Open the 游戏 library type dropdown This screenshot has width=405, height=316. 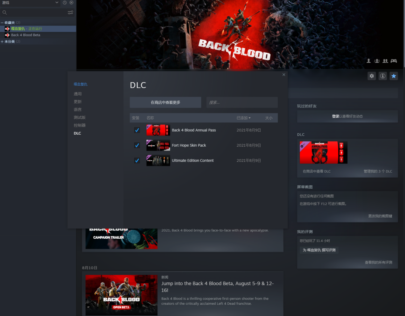coord(30,3)
